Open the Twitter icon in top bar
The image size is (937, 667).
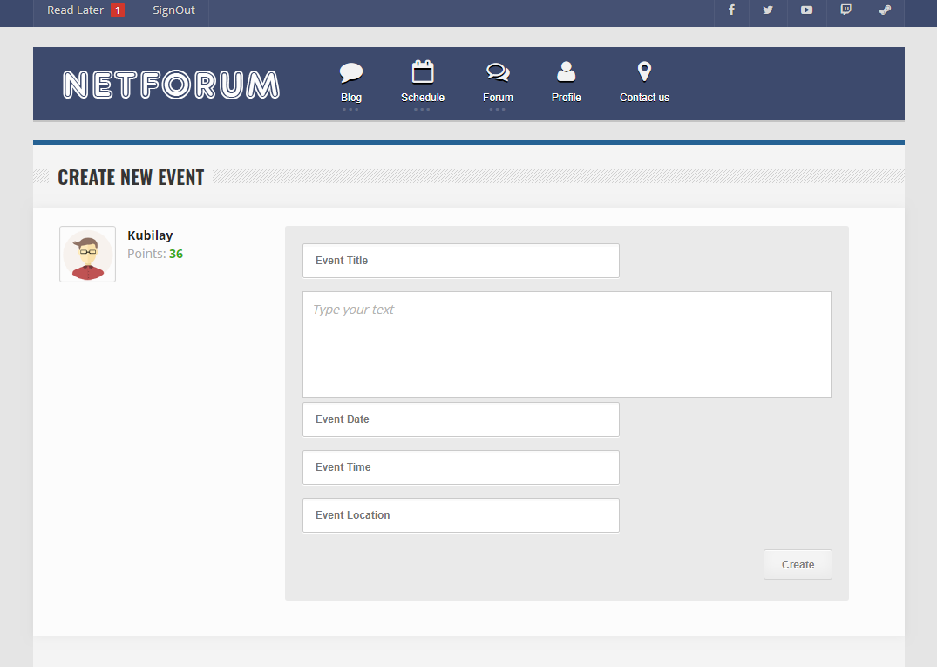tap(767, 12)
